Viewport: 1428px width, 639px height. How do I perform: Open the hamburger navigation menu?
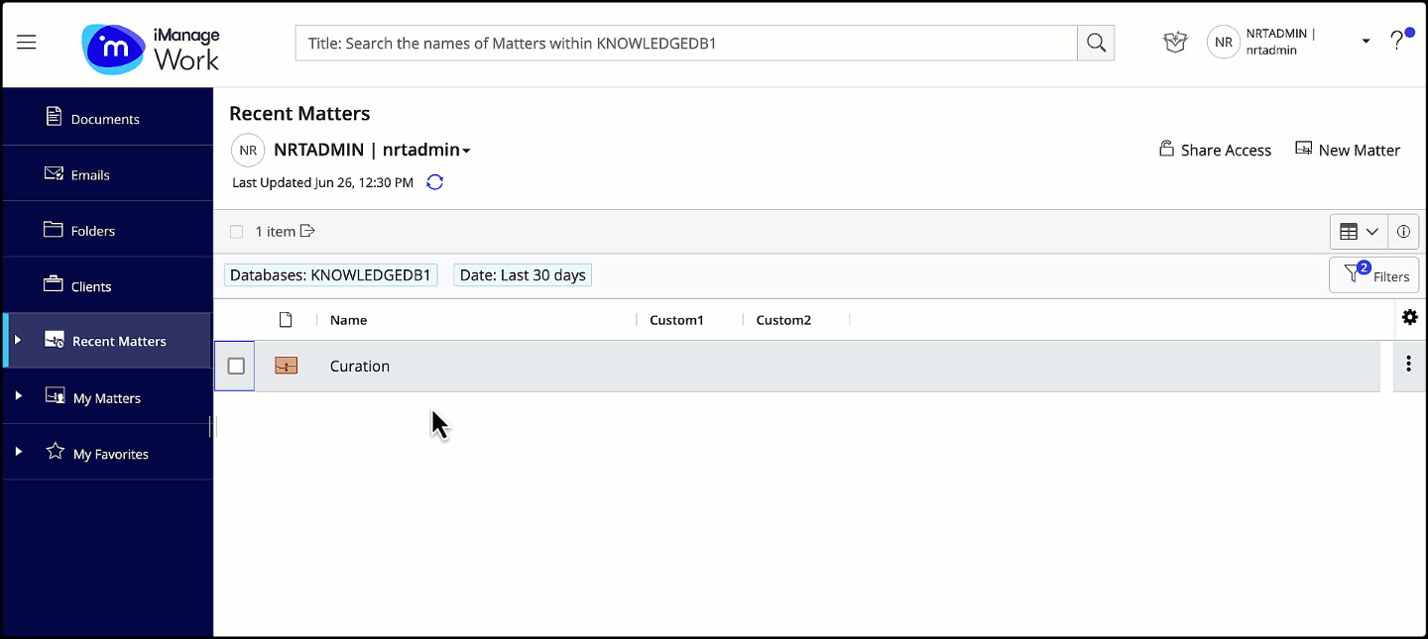pyautogui.click(x=27, y=43)
